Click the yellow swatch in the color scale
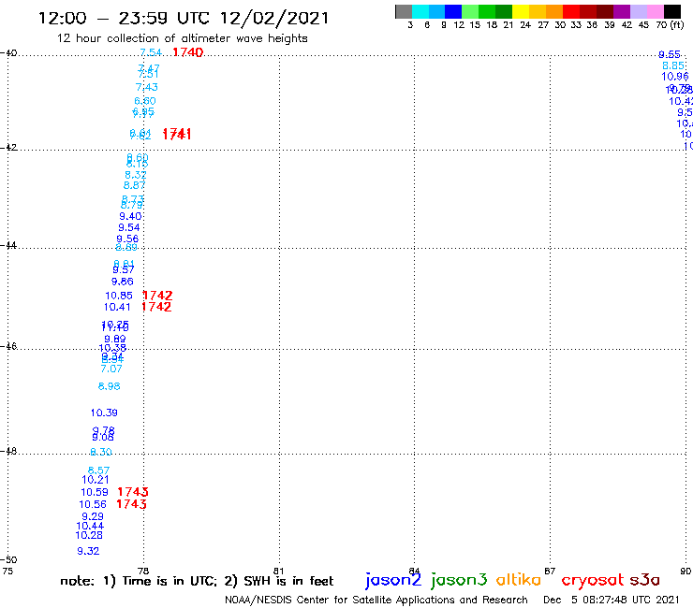This screenshot has width=693, height=608. coord(521,11)
